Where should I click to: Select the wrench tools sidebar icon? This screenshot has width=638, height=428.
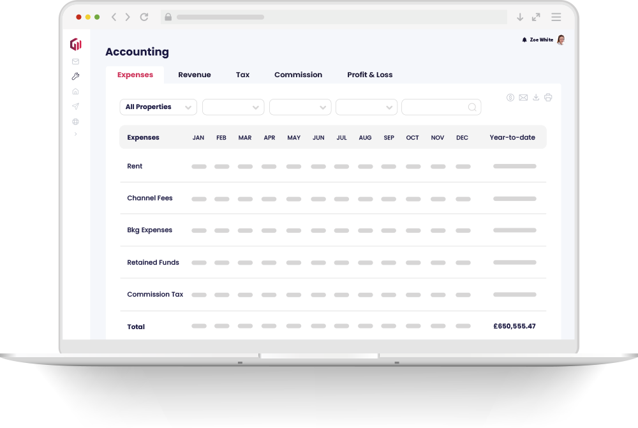(x=75, y=77)
